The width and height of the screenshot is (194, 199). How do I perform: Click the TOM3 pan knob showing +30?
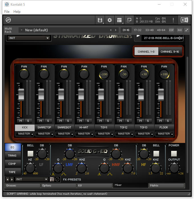pos(144,74)
